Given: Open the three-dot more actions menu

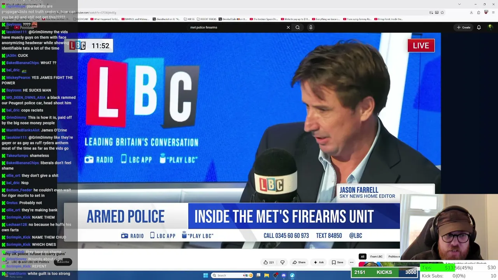Looking at the screenshot, I should [352, 262].
